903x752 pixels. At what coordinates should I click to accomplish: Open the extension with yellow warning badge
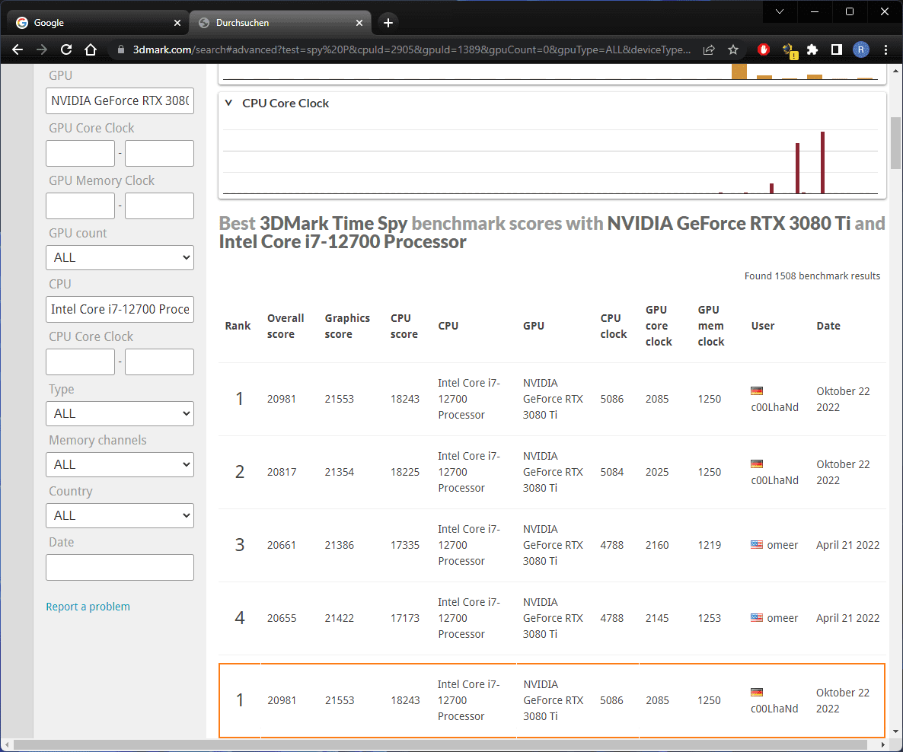click(788, 50)
